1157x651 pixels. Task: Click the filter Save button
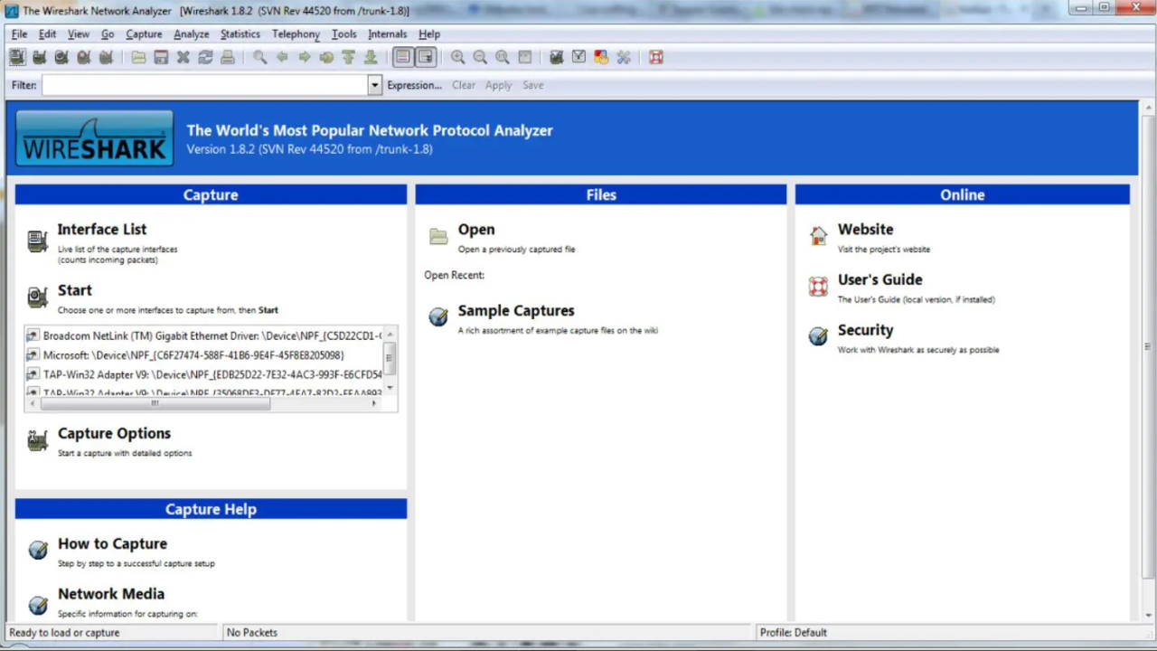[533, 85]
